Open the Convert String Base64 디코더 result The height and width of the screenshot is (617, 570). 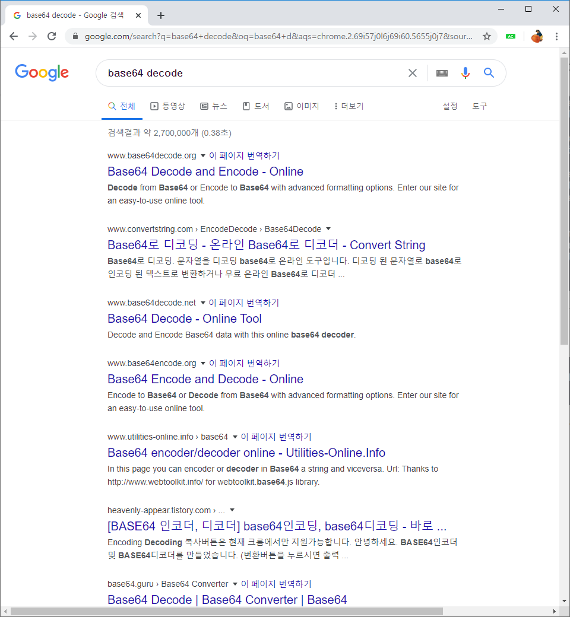click(266, 245)
